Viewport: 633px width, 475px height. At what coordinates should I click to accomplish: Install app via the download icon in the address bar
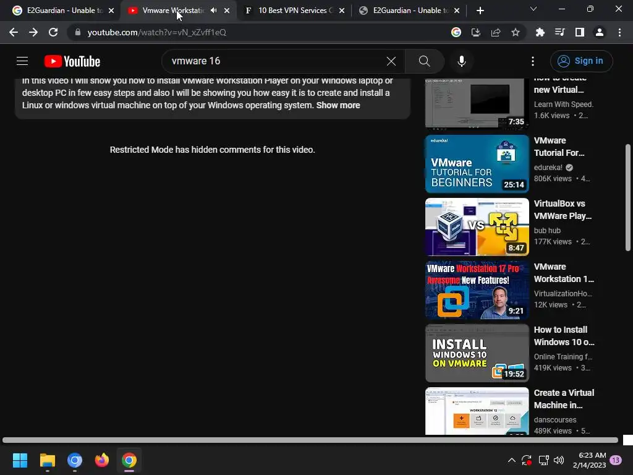[x=476, y=32]
